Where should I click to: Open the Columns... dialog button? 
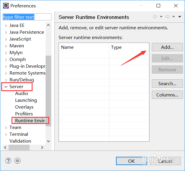click(167, 95)
